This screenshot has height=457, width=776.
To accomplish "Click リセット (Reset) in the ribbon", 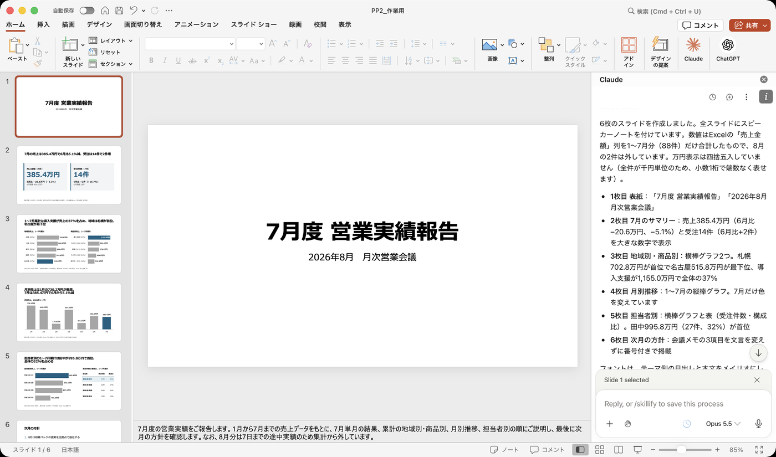I will (x=105, y=52).
